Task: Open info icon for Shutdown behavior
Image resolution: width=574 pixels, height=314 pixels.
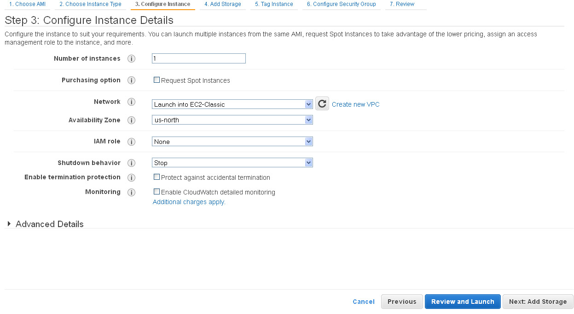Action: [131, 163]
